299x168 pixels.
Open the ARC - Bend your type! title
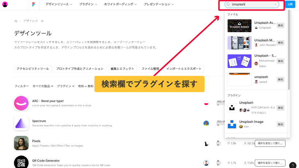(48, 101)
